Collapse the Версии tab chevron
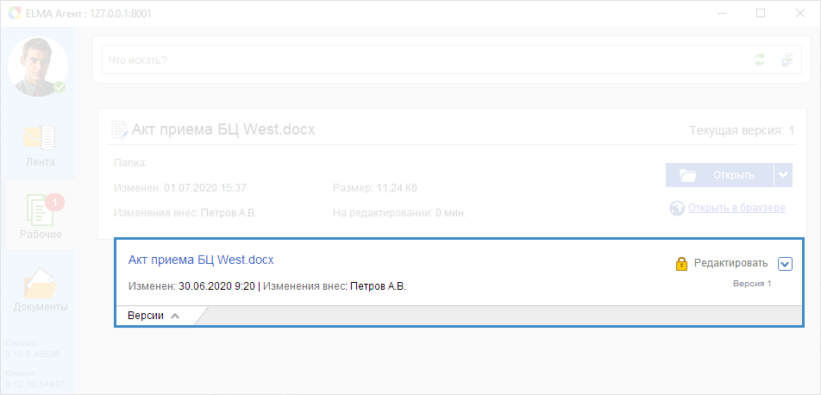Image resolution: width=821 pixels, height=395 pixels. [175, 316]
